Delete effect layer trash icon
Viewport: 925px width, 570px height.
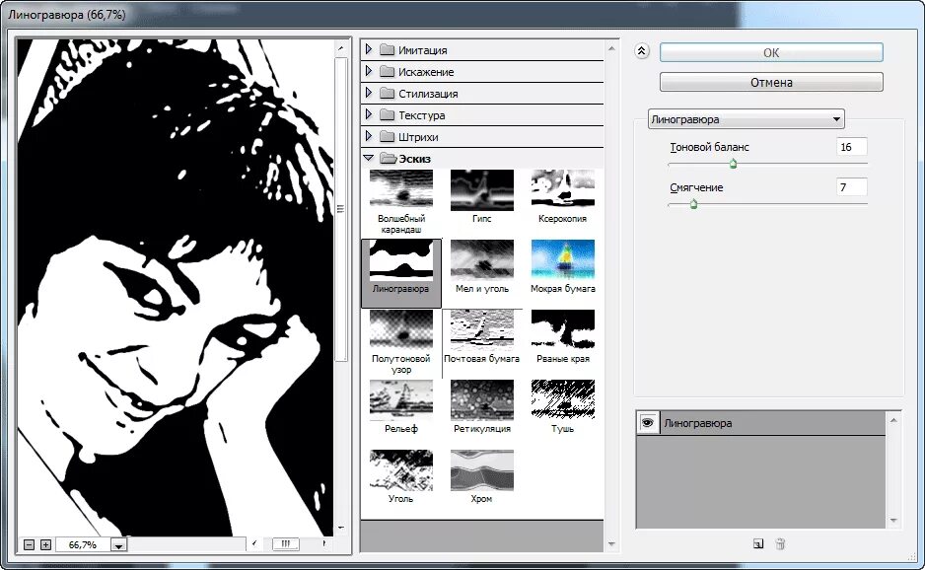tap(780, 544)
